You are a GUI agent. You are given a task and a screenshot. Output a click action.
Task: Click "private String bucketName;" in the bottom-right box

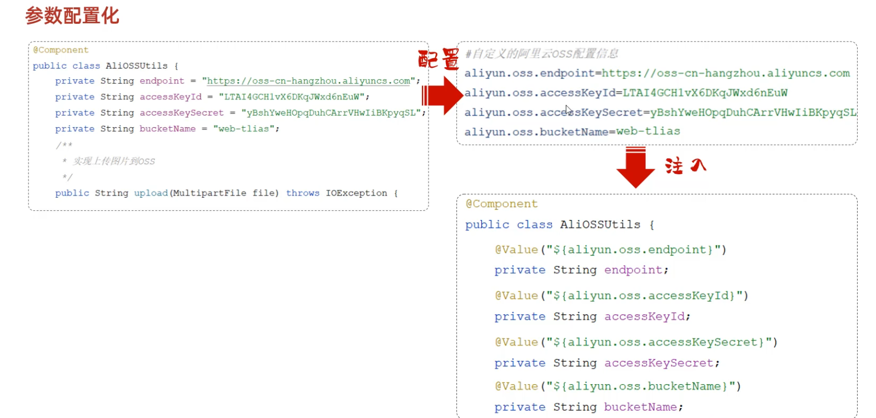click(x=589, y=407)
